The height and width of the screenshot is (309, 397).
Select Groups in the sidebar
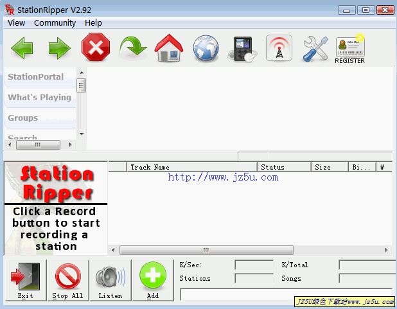[x=40, y=118]
